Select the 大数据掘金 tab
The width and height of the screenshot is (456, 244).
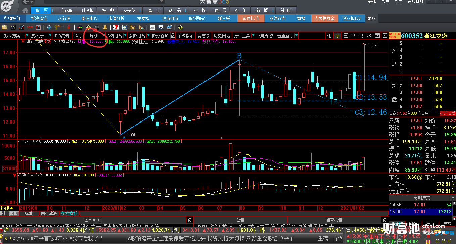[324, 19]
